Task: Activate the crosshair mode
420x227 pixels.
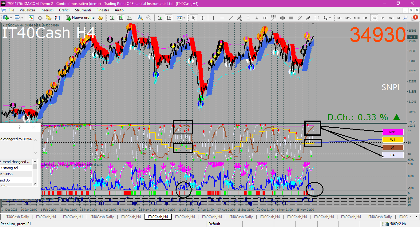Action: point(202,18)
